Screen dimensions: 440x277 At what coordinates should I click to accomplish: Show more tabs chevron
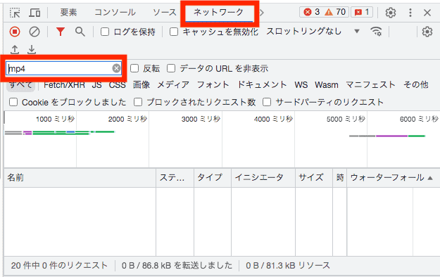point(262,13)
